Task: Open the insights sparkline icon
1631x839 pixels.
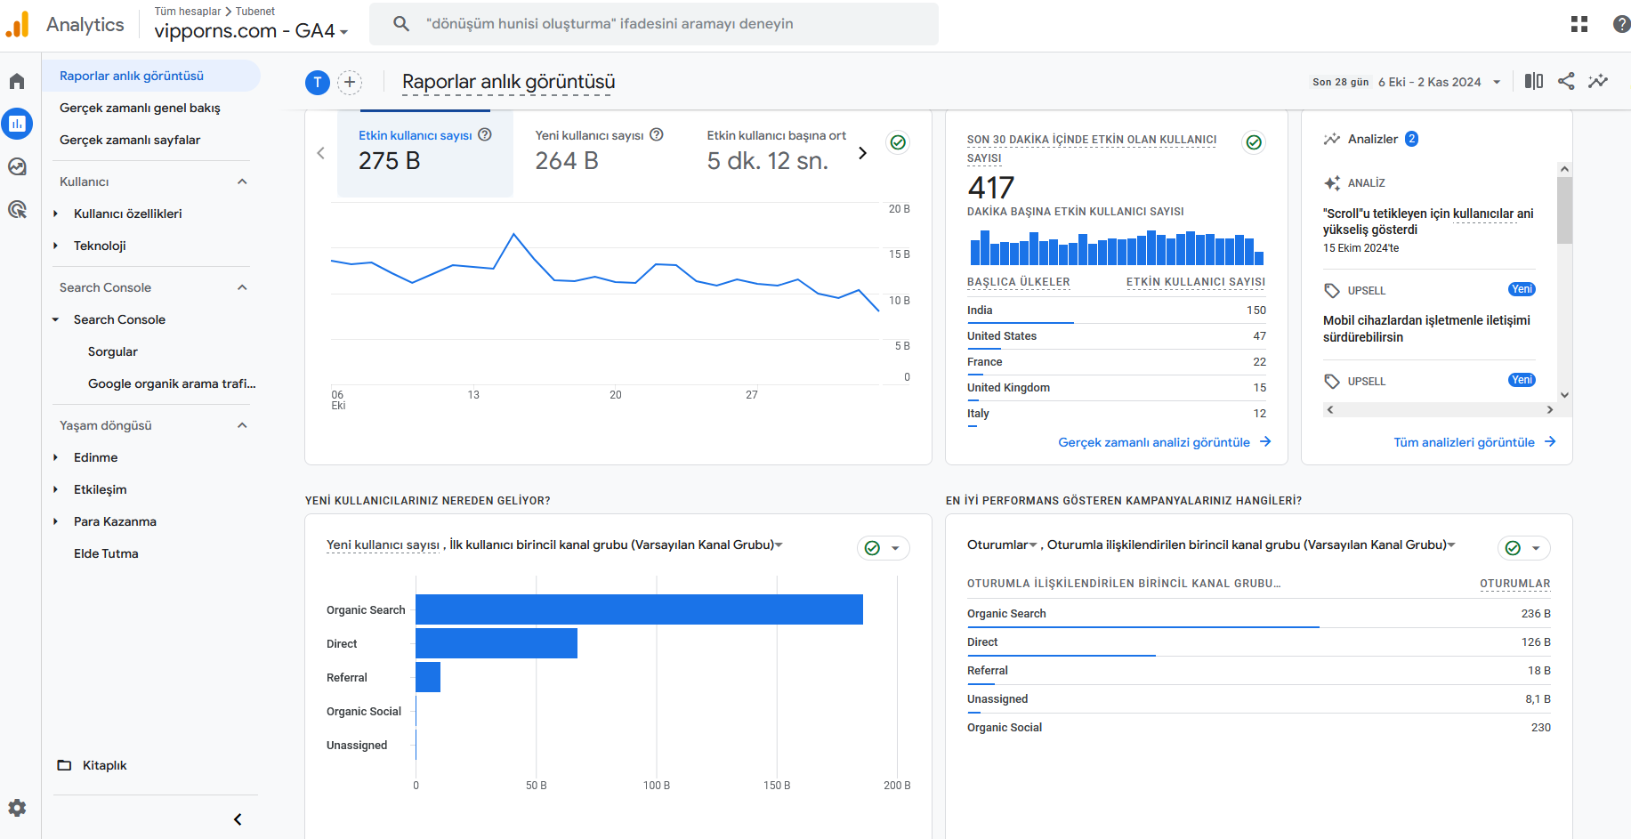Action: click(1598, 81)
